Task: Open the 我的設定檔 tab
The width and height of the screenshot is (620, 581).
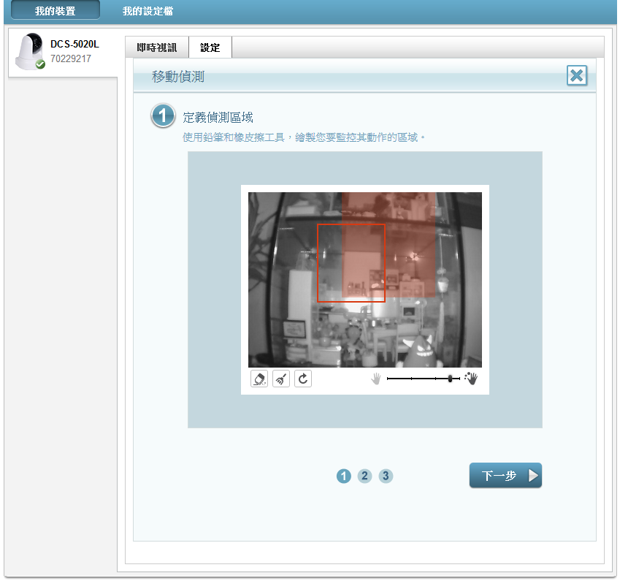Action: pos(148,11)
